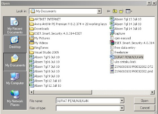Image resolution: width=158 pixels, height=114 pixels.
Task: Select the Avira AntiVir PE Premium folder
Action: point(68,24)
